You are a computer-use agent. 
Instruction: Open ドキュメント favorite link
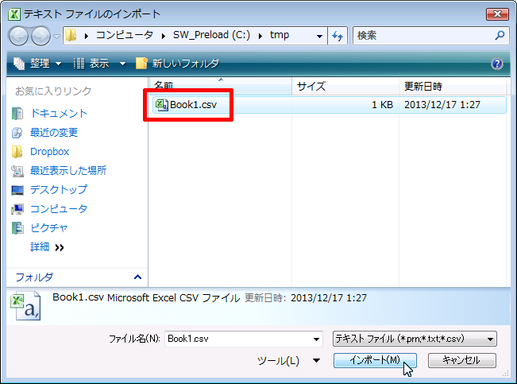coord(59,114)
